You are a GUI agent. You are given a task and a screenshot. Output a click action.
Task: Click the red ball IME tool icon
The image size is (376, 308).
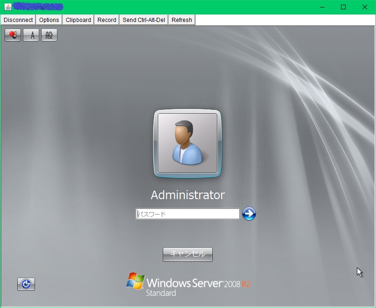pyautogui.click(x=13, y=36)
